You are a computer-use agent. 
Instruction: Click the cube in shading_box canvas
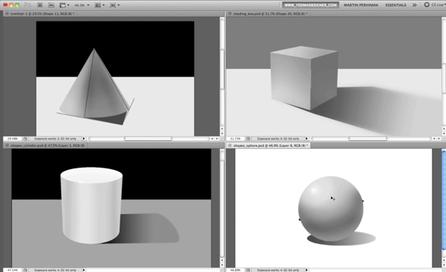304,78
